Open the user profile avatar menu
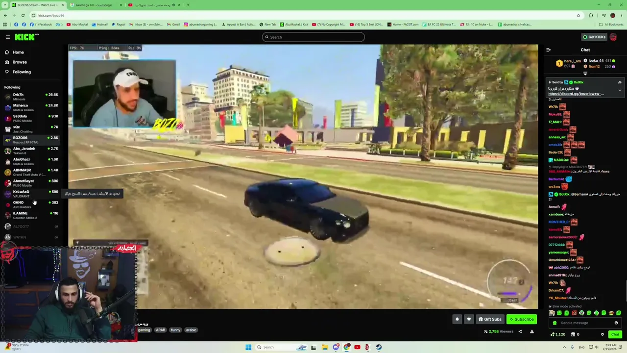The image size is (627, 353). [x=613, y=37]
